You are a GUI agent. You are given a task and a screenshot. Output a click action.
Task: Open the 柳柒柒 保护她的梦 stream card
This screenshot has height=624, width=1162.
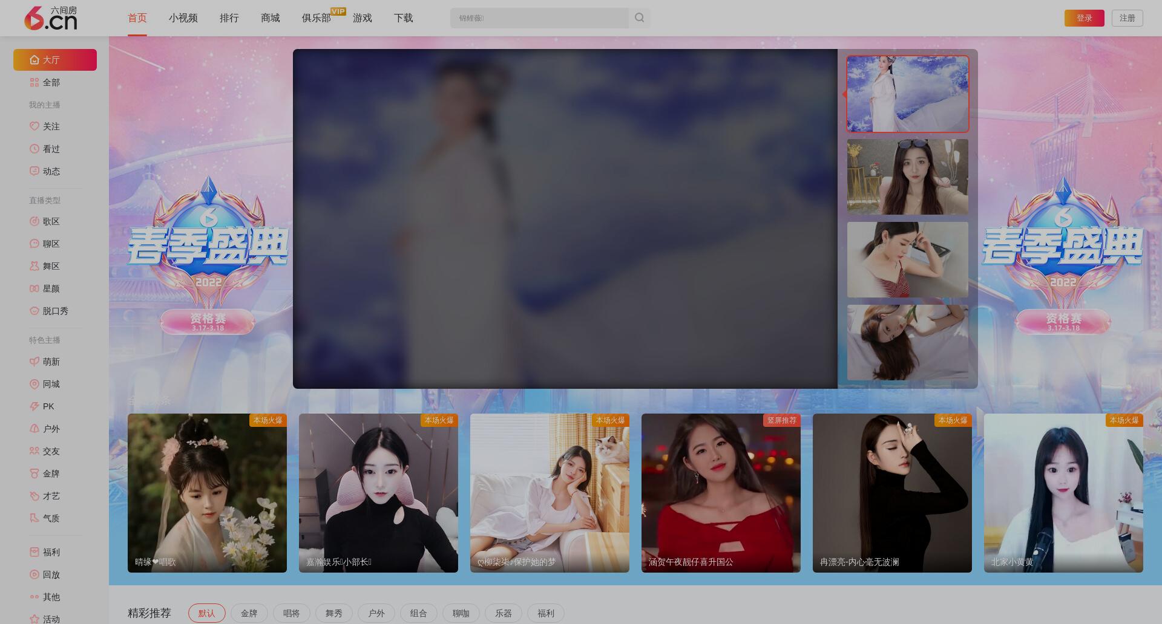[x=550, y=493]
